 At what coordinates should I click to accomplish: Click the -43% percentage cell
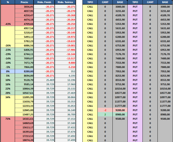(8, 24)
